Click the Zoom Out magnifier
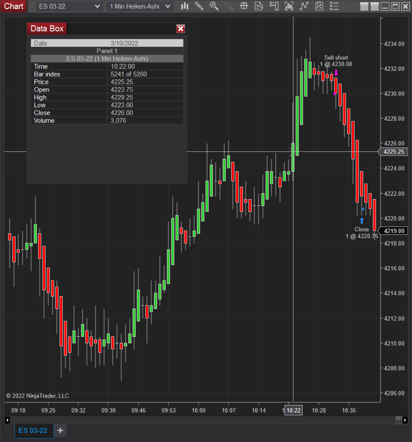The height and width of the screenshot is (442, 412). 229,6
